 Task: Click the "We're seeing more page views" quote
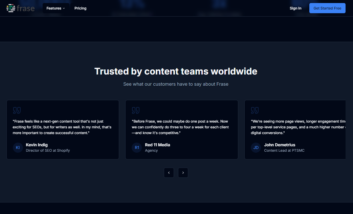click(298, 127)
